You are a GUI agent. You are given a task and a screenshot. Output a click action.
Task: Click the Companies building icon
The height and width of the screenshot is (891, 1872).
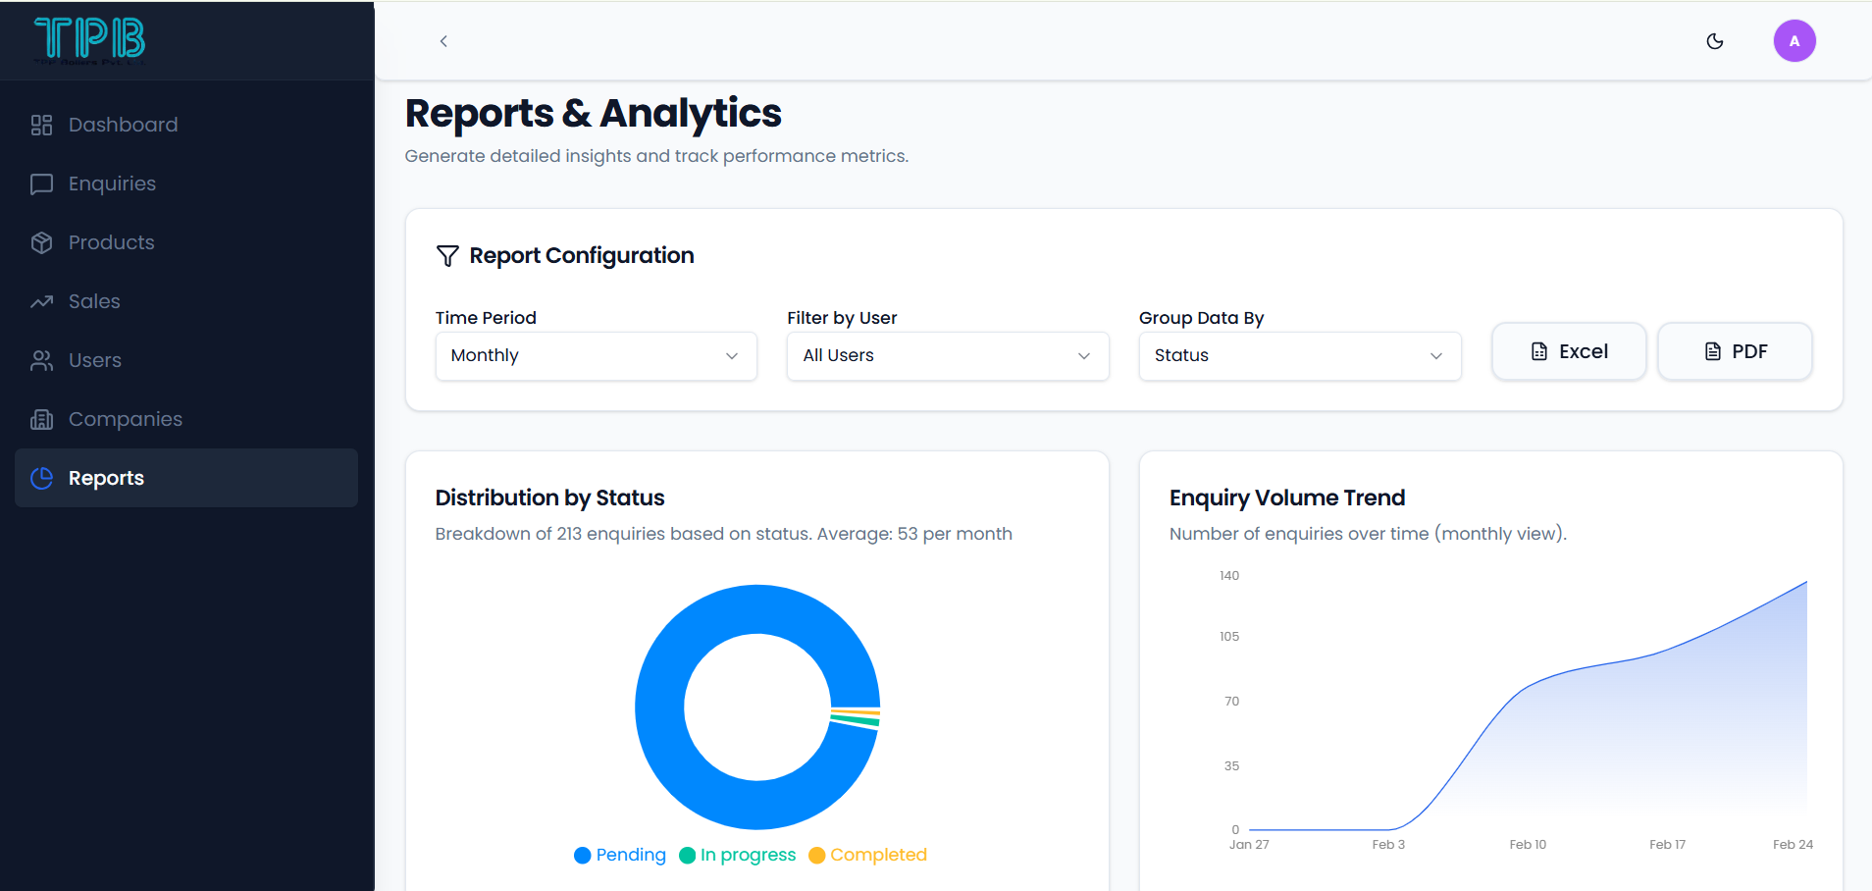click(41, 419)
